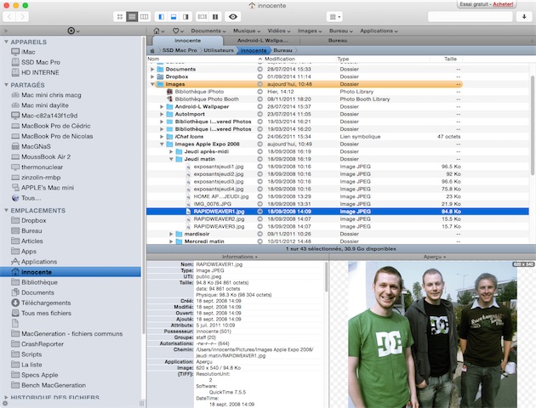Click the sidebar settings gear icon
This screenshot has width=536, height=408.
[x=5, y=404]
